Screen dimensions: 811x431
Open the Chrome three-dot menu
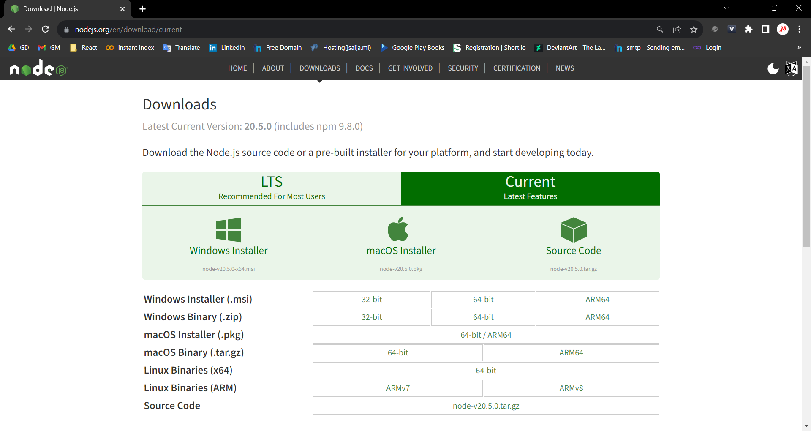(x=799, y=29)
